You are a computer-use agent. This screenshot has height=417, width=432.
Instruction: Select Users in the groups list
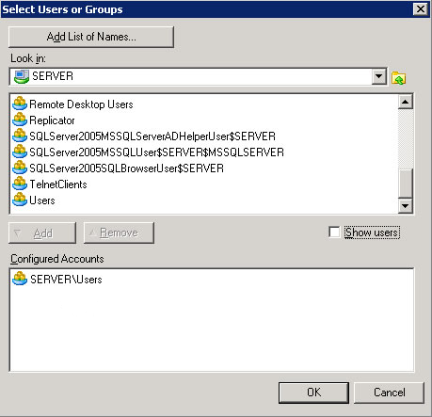point(42,200)
